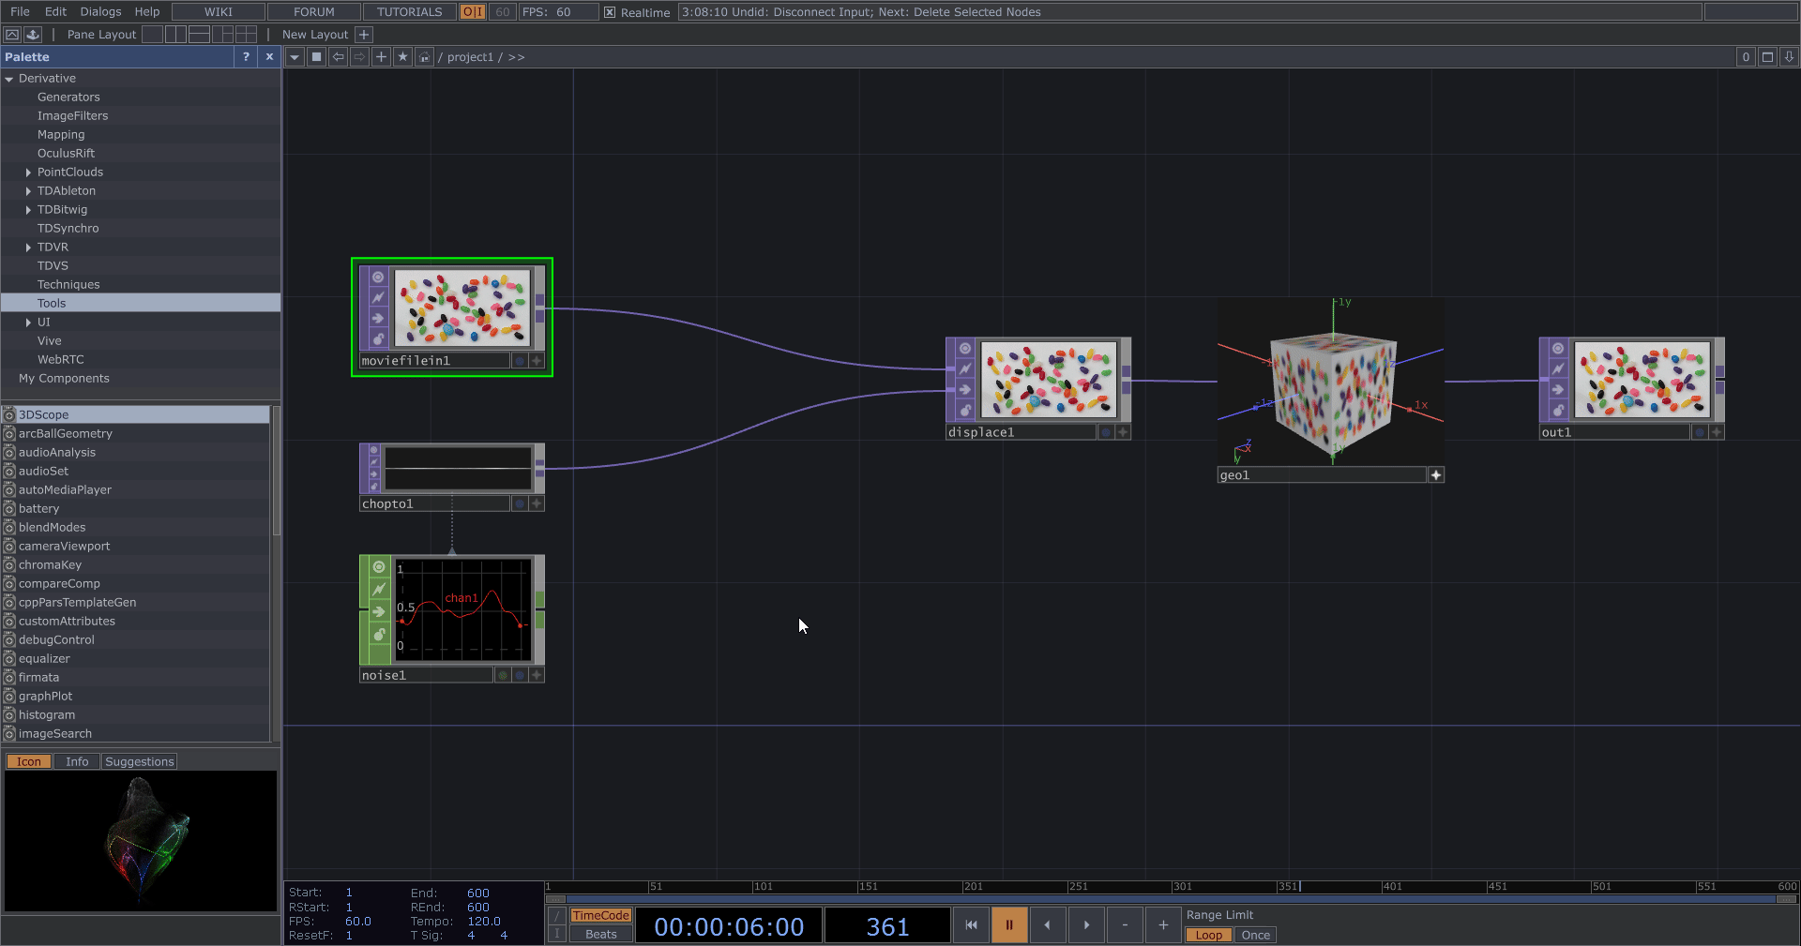Select audioAnalysis in the palette list
Viewport: 1801px width, 946px height.
[x=57, y=453]
